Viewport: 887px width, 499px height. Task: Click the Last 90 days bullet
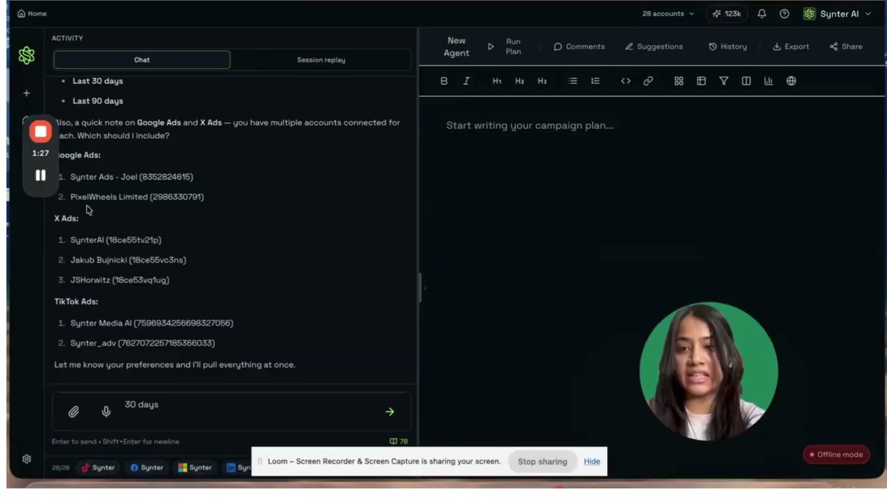tap(98, 101)
